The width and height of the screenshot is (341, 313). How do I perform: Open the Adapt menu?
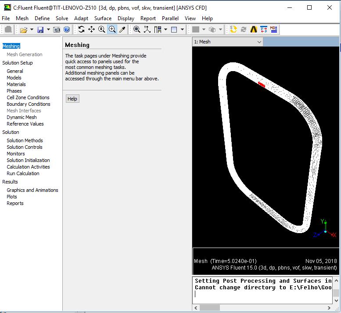click(x=81, y=18)
